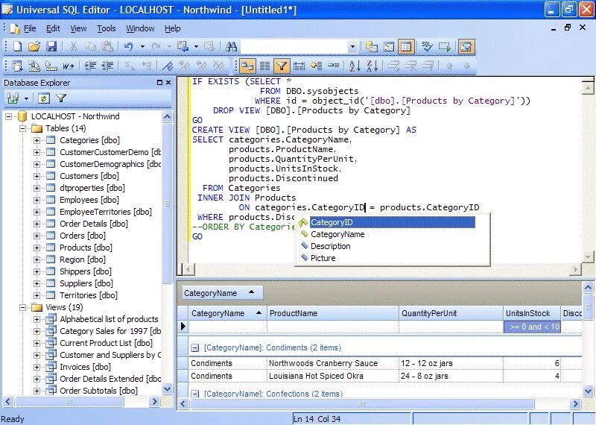596x425 pixels.
Task: Click the execute selection icon with green arrow
Action: pyautogui.click(x=444, y=47)
